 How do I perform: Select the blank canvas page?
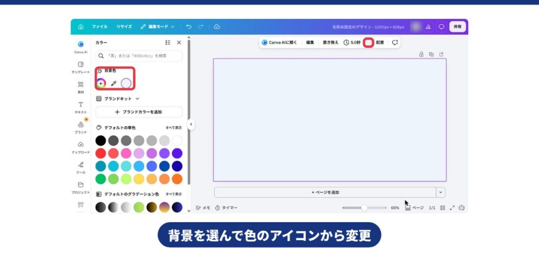330,120
